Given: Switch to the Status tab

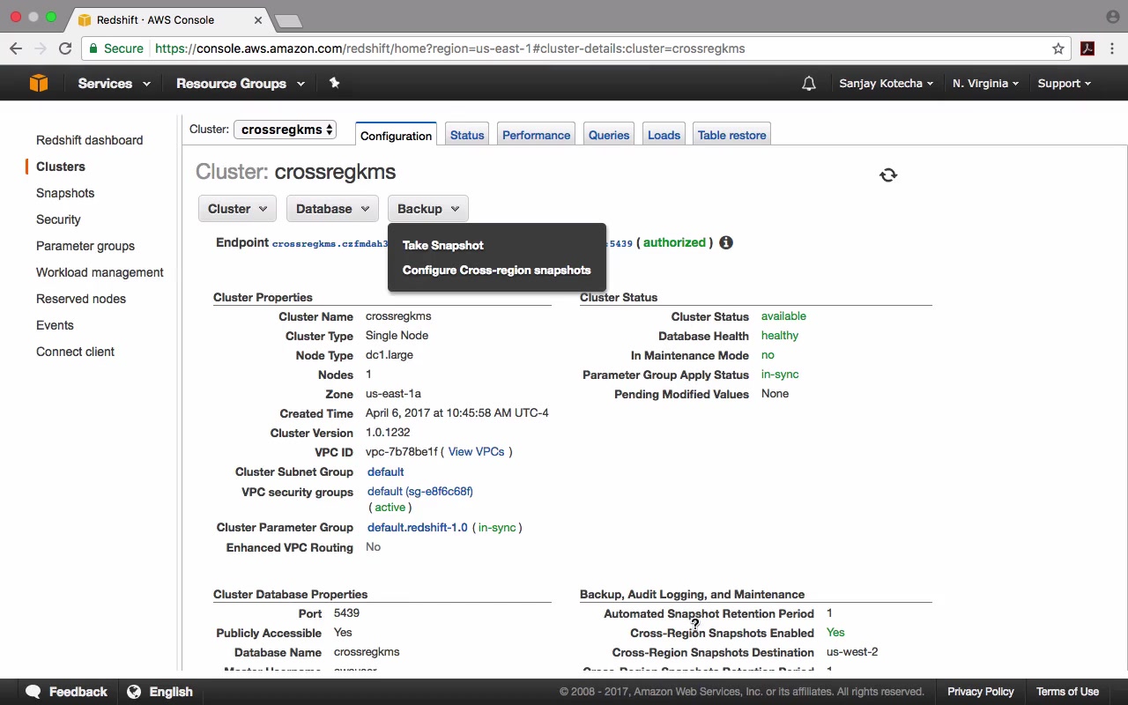Looking at the screenshot, I should tap(467, 135).
